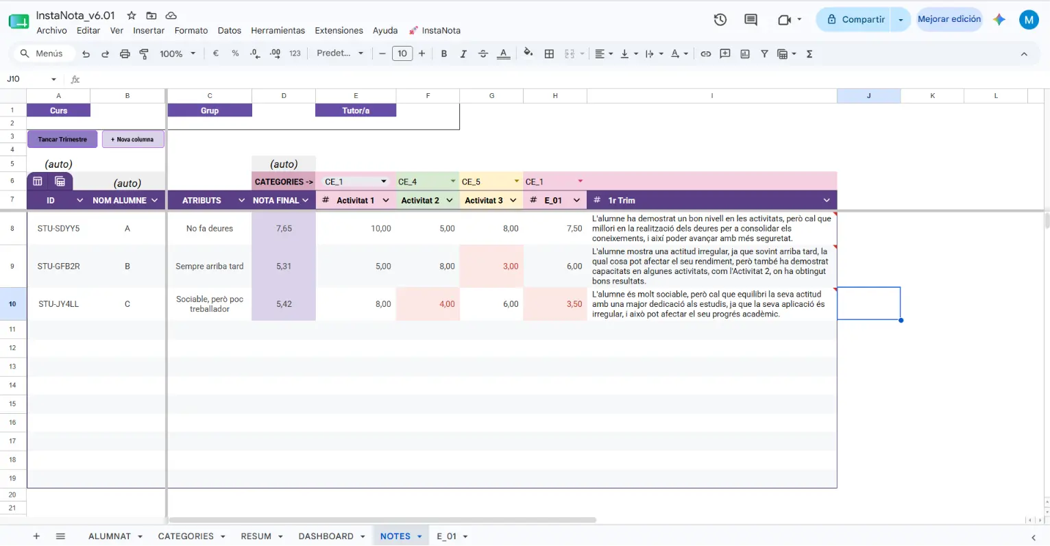
Task: Select the paint format tool
Action: [x=144, y=53]
